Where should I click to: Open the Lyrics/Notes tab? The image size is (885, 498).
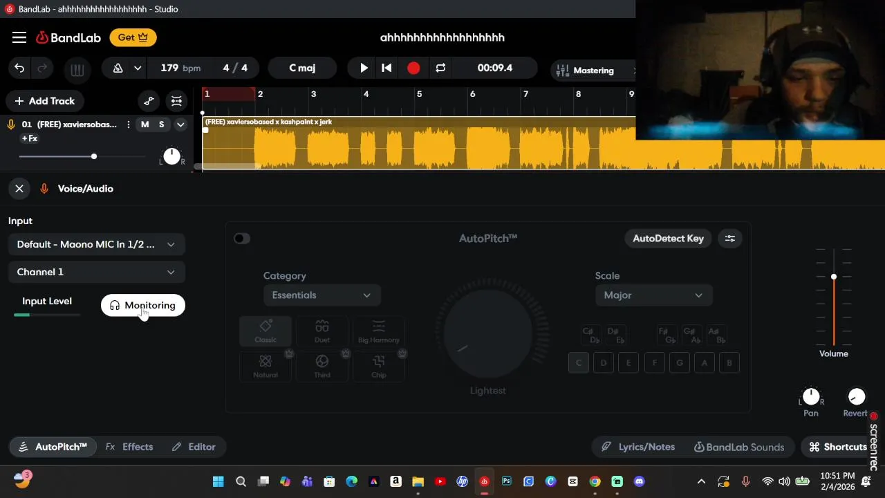[637, 447]
